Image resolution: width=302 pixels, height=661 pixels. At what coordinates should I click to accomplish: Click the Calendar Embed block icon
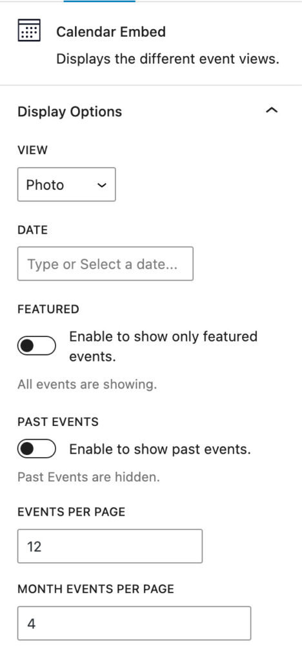click(x=29, y=30)
